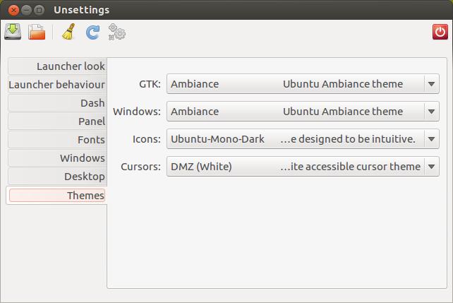Click the save settings download icon

[13, 31]
